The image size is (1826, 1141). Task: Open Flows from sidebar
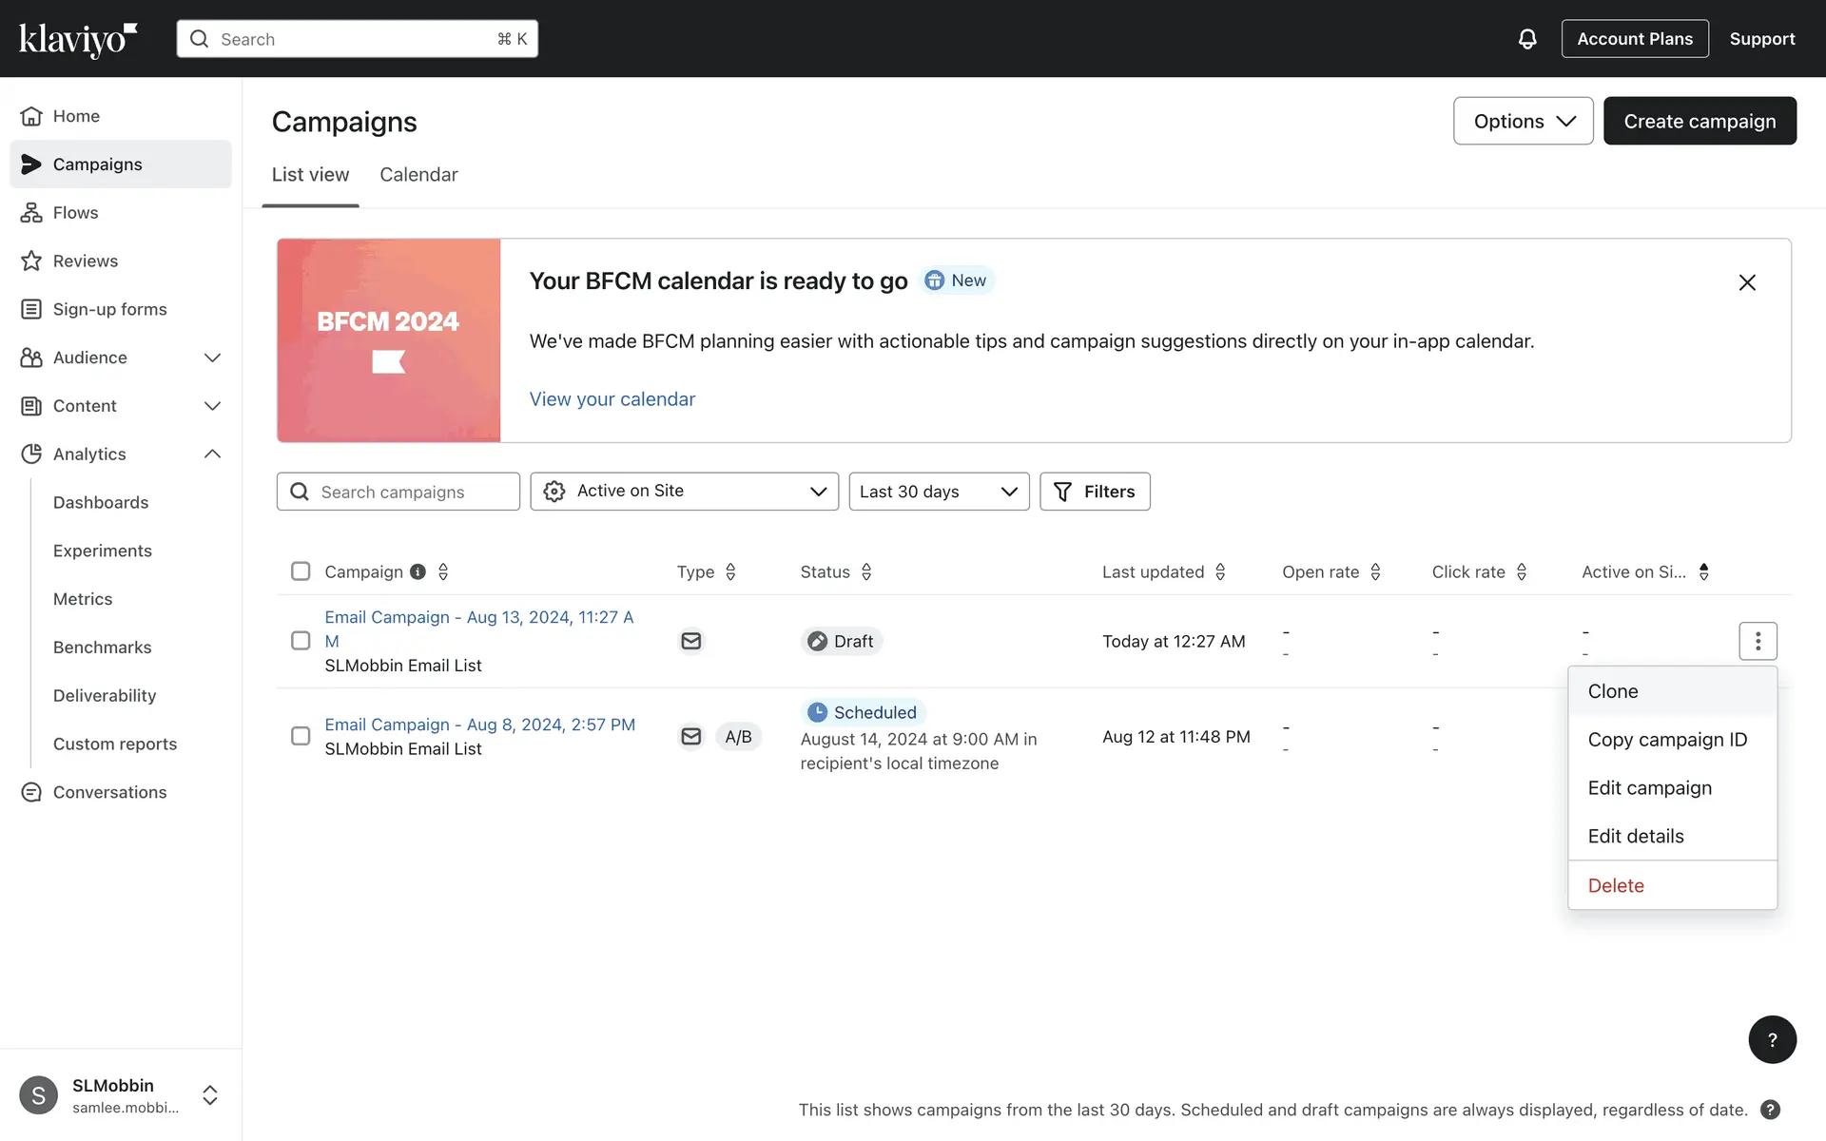(75, 212)
